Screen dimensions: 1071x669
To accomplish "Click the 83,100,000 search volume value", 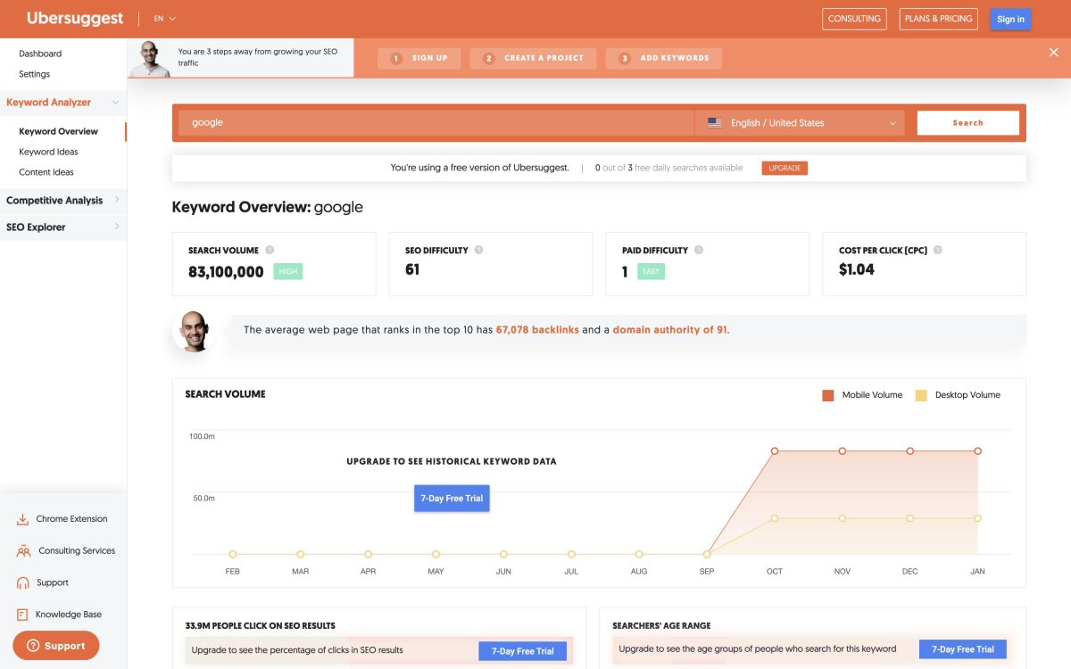I will click(x=226, y=272).
